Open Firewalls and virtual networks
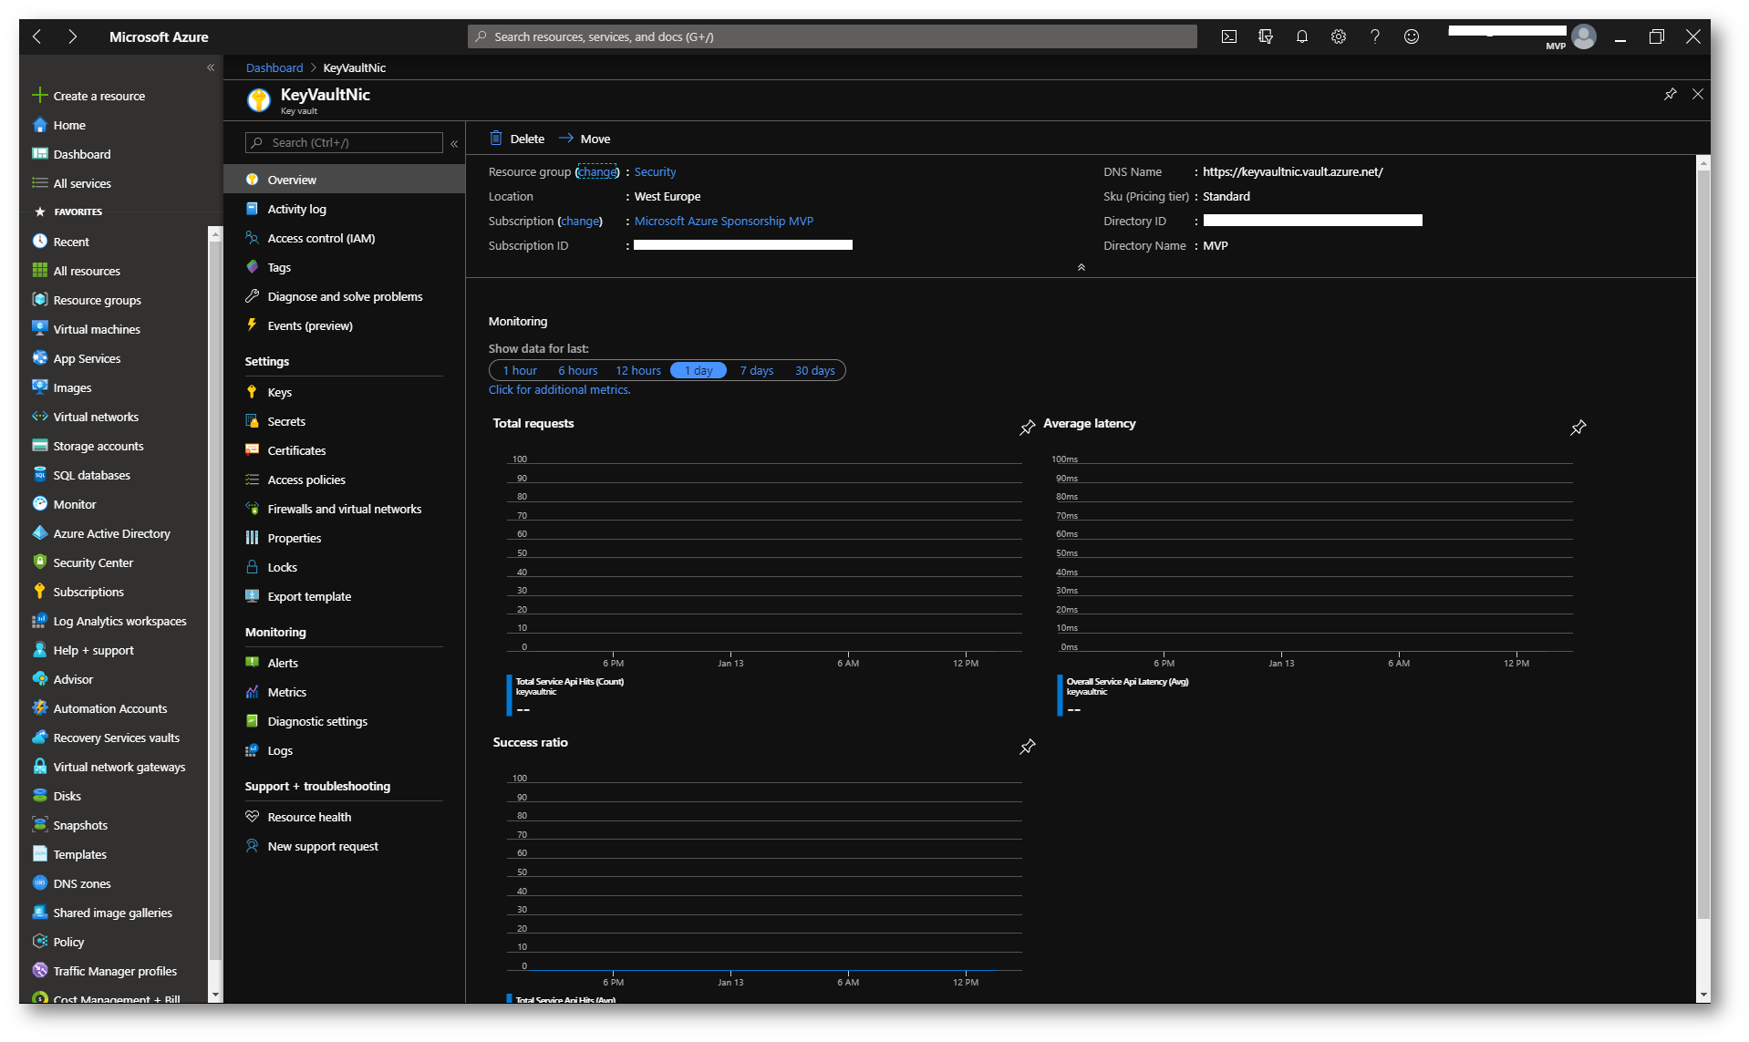1749x1042 pixels. (344, 509)
